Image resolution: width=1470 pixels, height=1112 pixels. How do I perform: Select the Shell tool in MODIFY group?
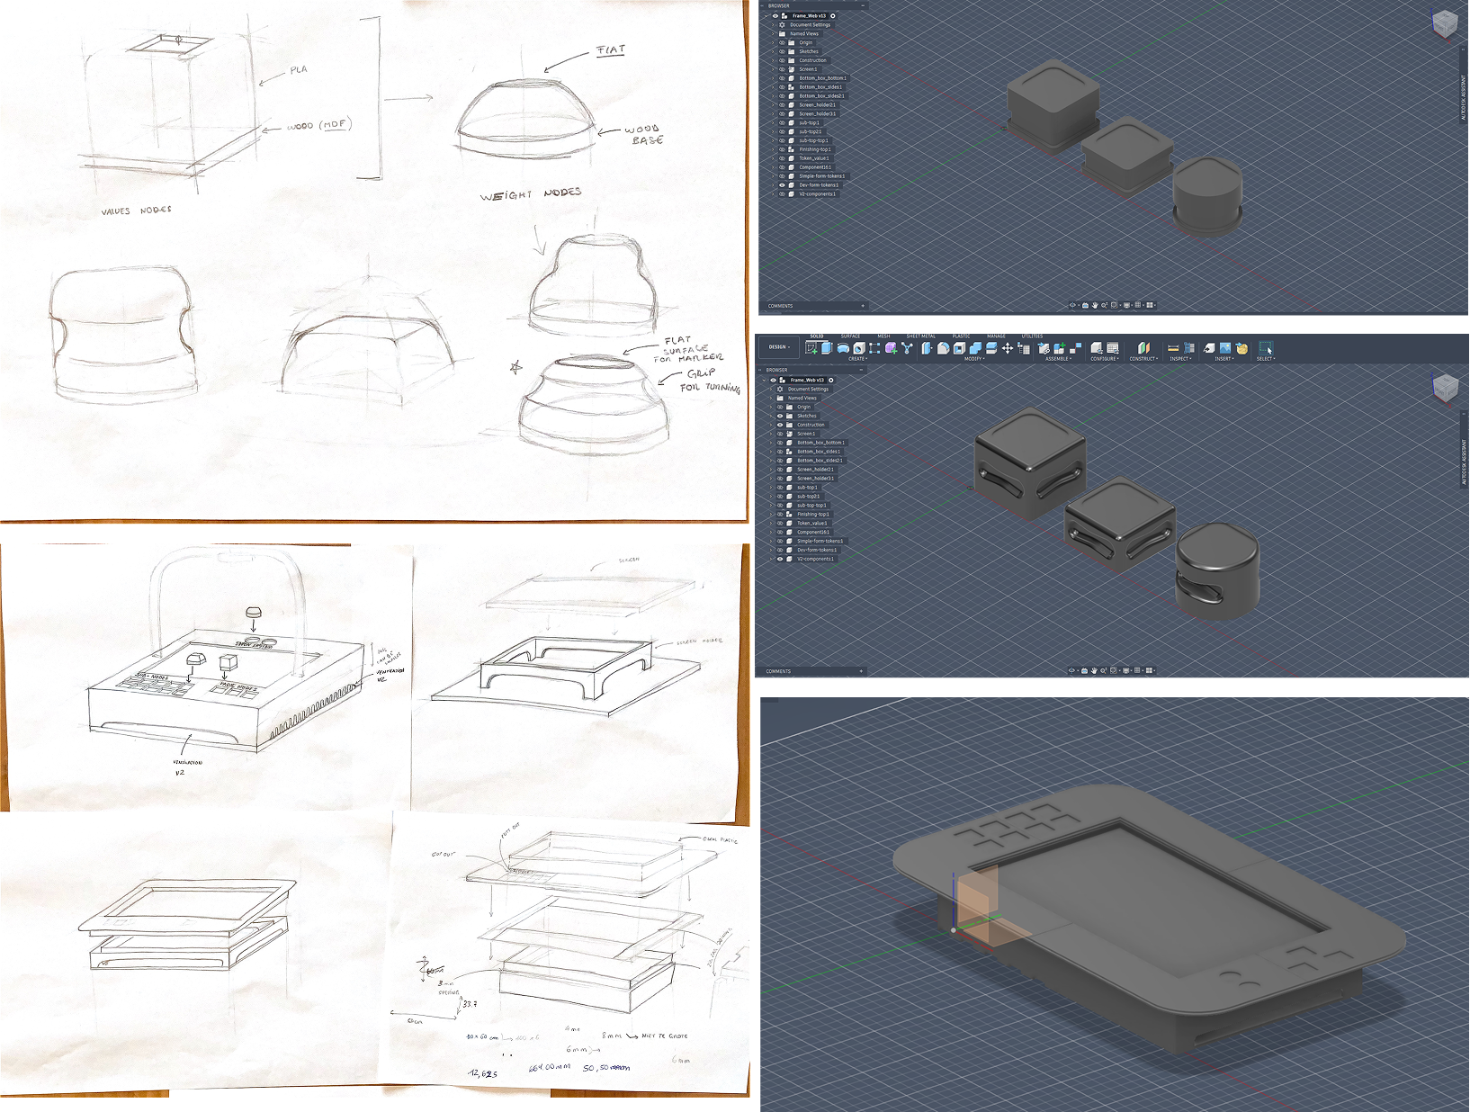point(959,347)
